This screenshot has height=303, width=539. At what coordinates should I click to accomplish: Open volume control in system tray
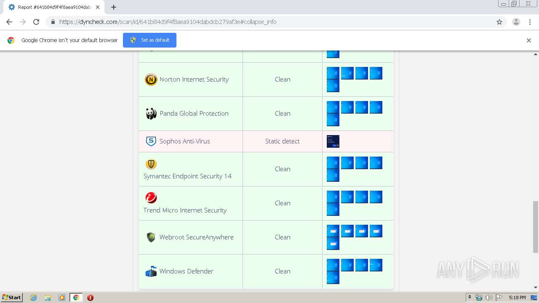(x=488, y=298)
